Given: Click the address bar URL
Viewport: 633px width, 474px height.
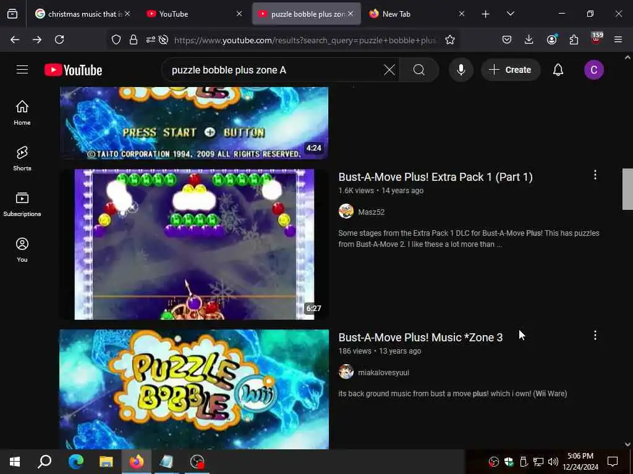Looking at the screenshot, I should (305, 40).
